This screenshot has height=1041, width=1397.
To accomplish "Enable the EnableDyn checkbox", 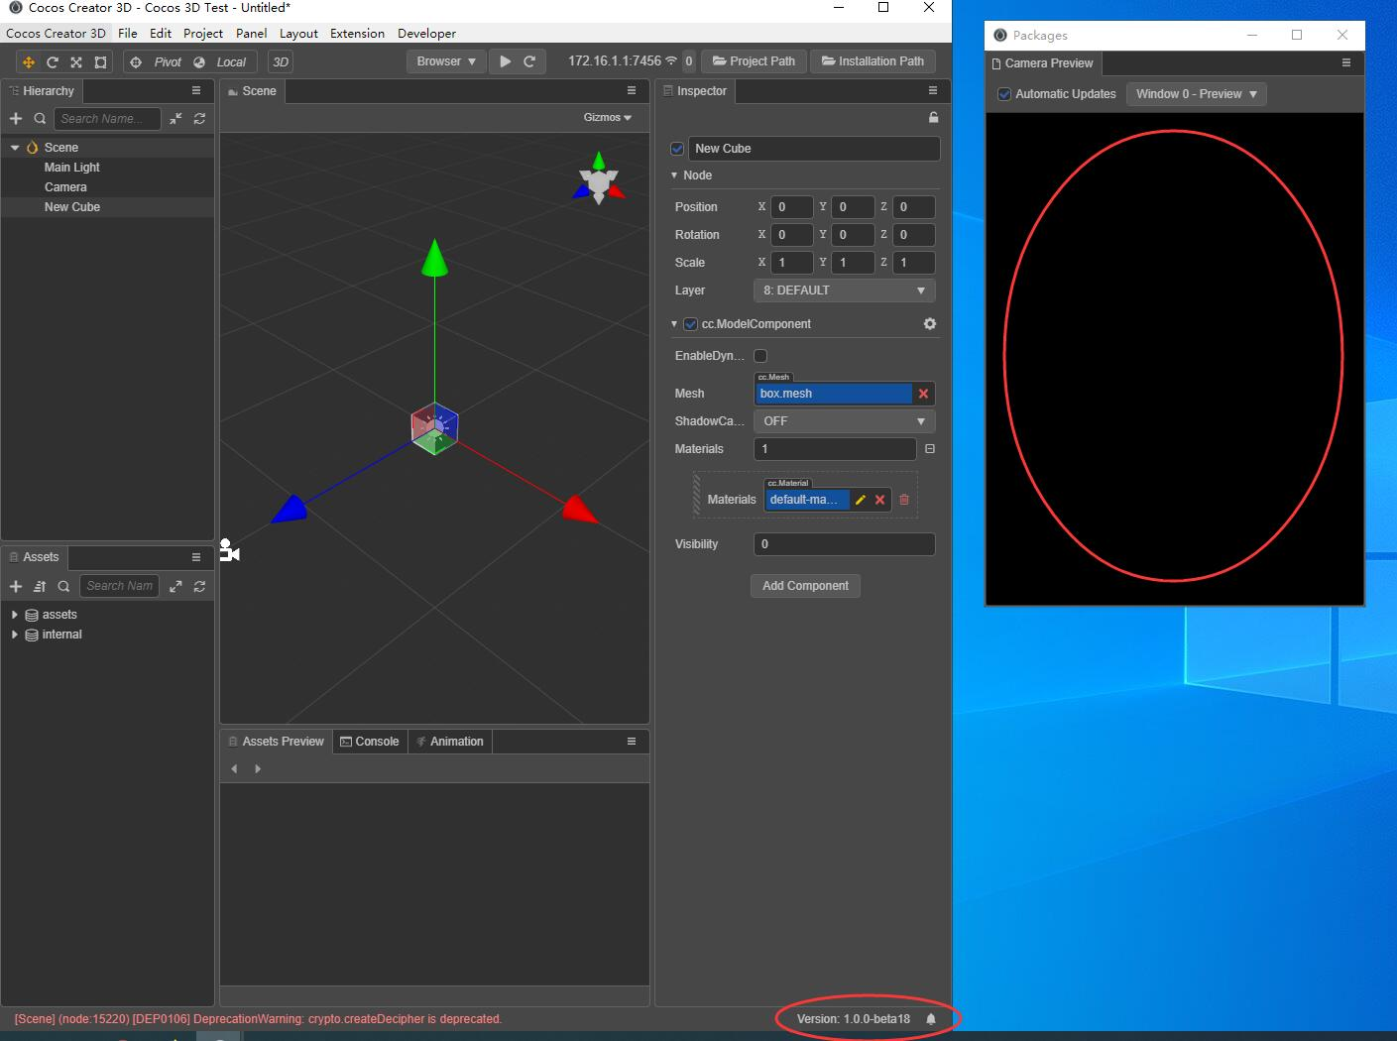I will (759, 355).
